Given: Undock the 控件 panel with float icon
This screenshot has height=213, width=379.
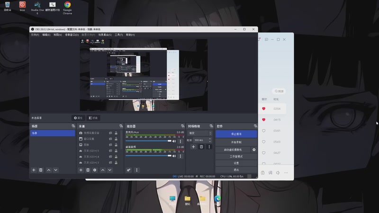Looking at the screenshot, I should 255,126.
